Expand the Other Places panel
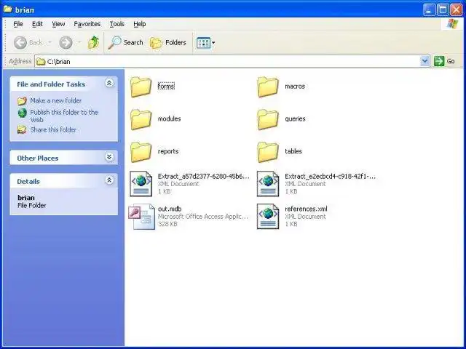 click(x=109, y=157)
